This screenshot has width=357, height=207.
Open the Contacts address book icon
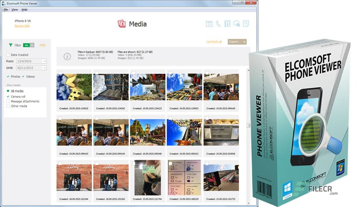227,24
